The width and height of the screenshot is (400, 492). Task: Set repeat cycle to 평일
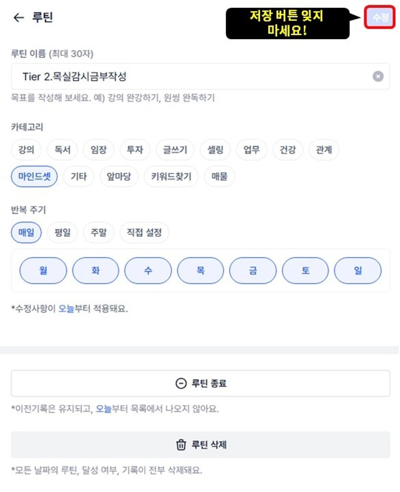(x=62, y=232)
